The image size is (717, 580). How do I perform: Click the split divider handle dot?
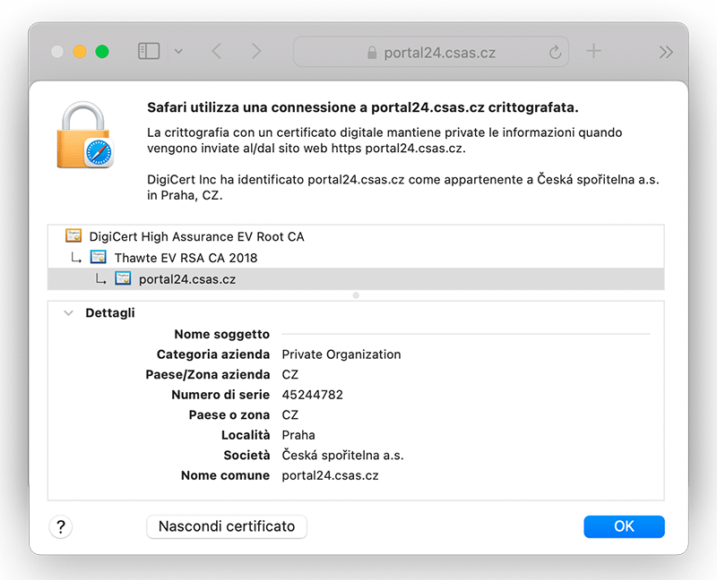[356, 295]
